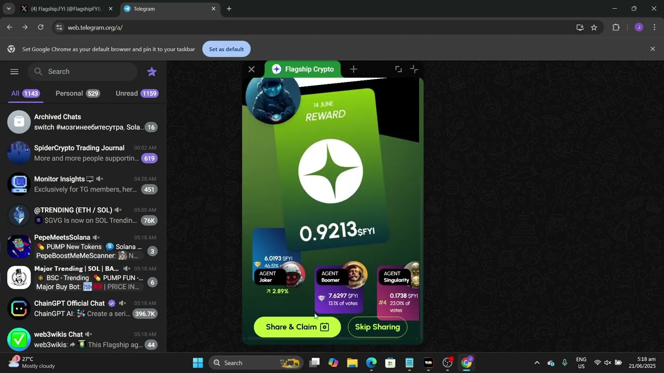
Task: Switch to the Personal chats tab
Action: pos(78,93)
